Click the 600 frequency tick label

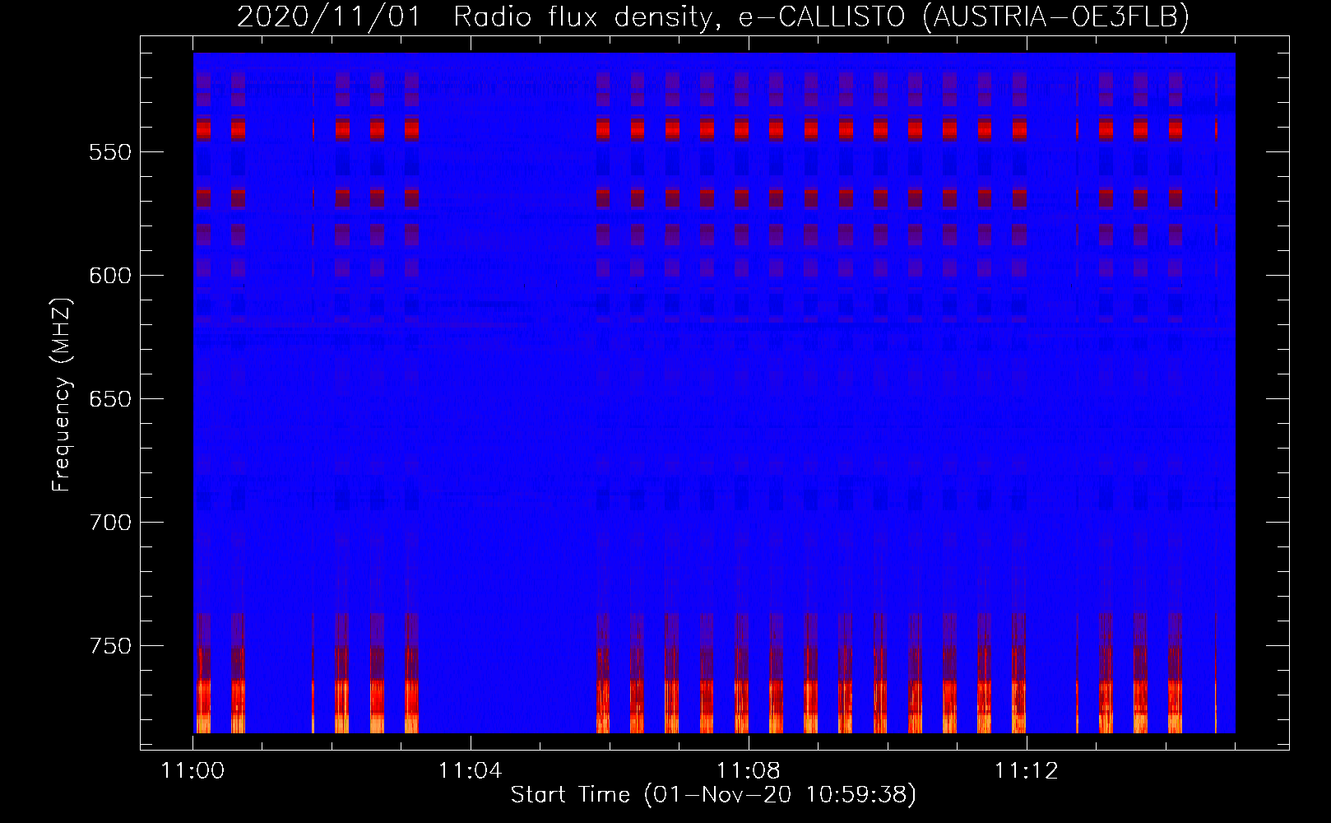coord(110,276)
